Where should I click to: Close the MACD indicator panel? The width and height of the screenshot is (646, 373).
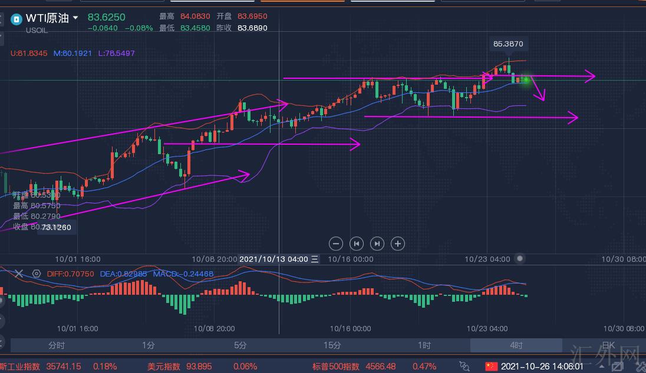[19, 274]
